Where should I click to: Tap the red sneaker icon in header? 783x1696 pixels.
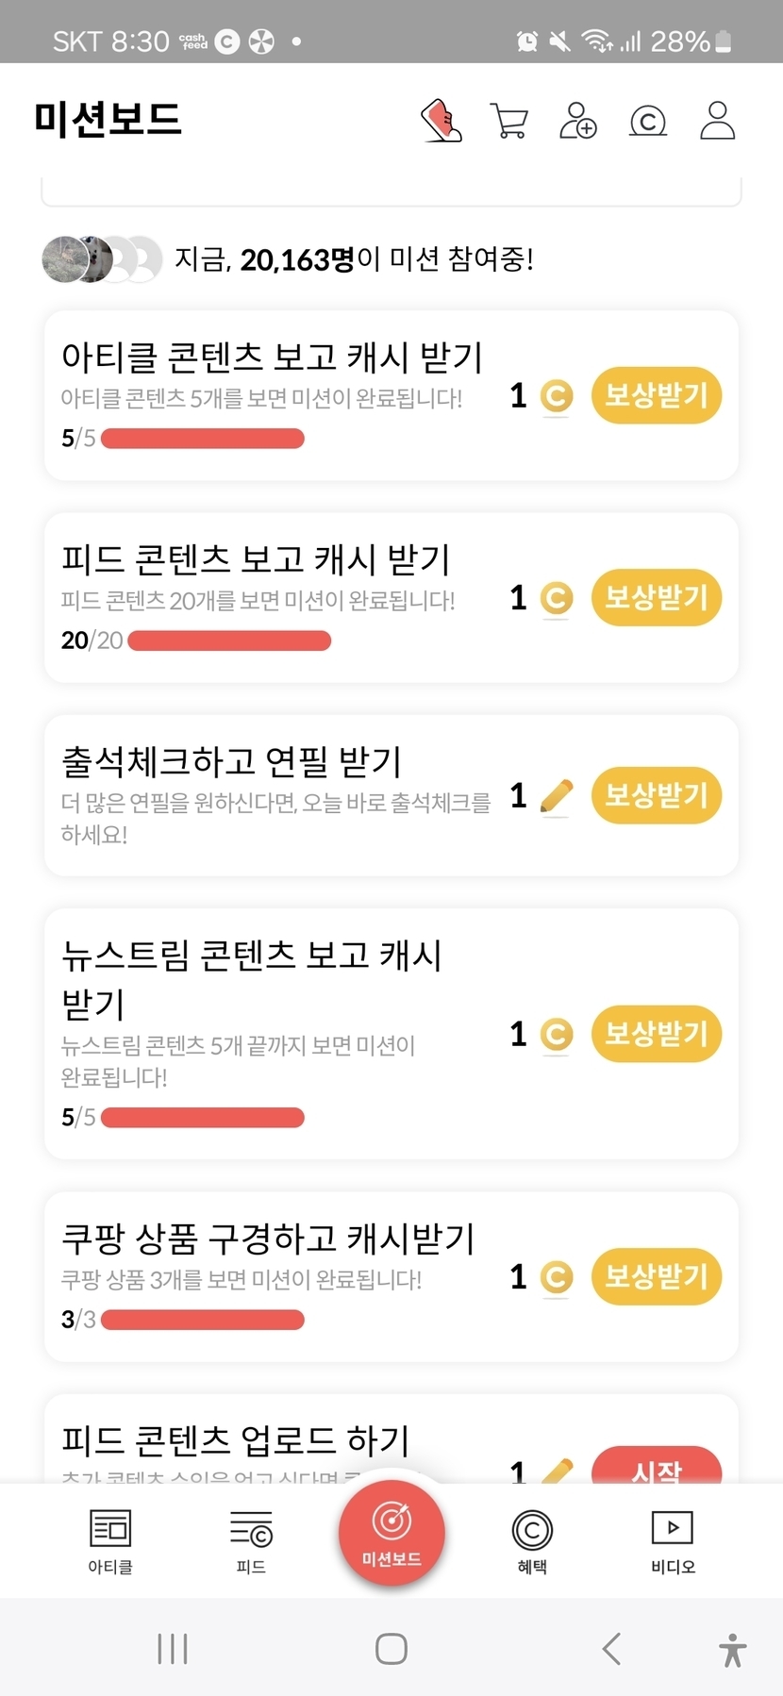tap(441, 121)
